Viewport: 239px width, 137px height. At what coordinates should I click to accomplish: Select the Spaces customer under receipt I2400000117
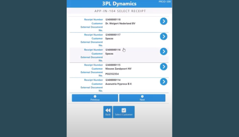point(109,38)
